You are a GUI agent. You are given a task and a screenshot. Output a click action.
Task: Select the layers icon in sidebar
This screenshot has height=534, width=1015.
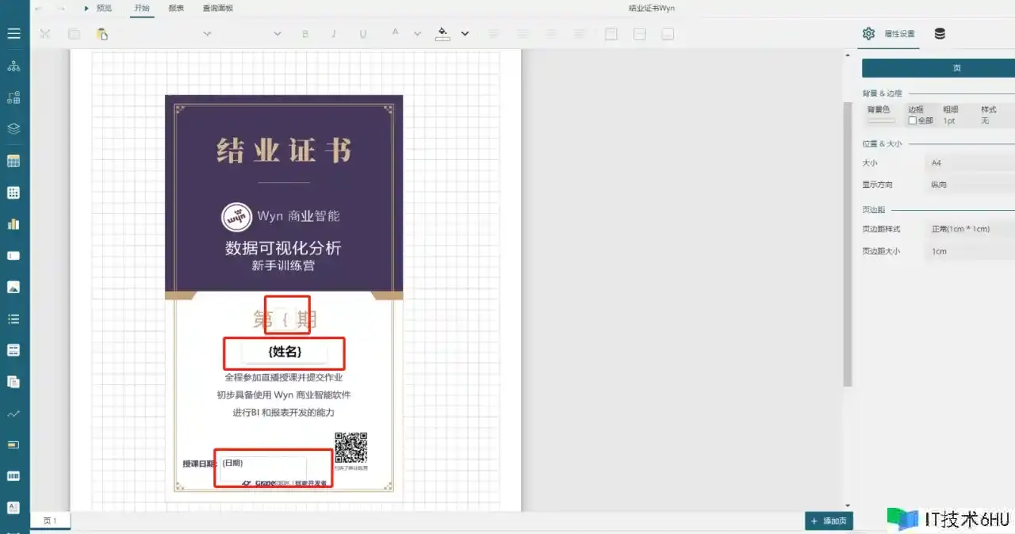13,128
